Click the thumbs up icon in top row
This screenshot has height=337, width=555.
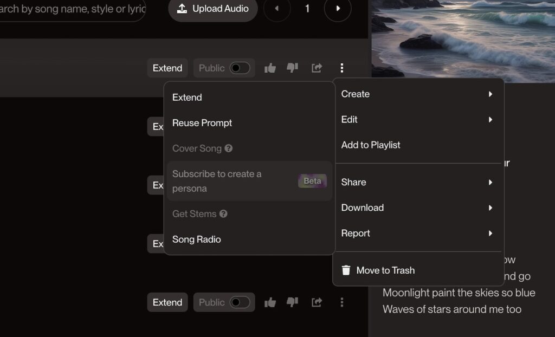[270, 68]
